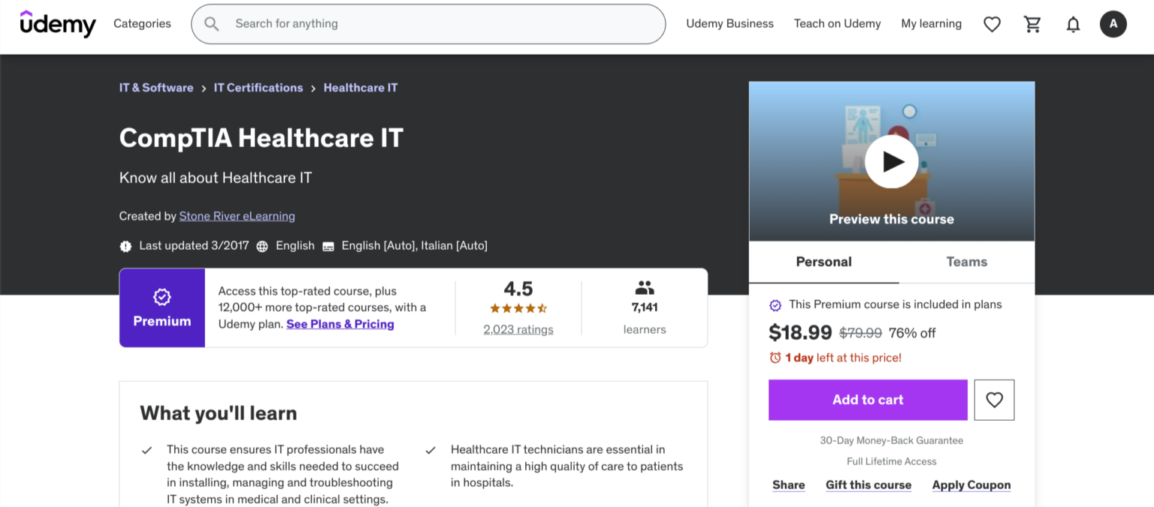The image size is (1154, 507).
Task: Click Apply Coupon
Action: tap(971, 484)
